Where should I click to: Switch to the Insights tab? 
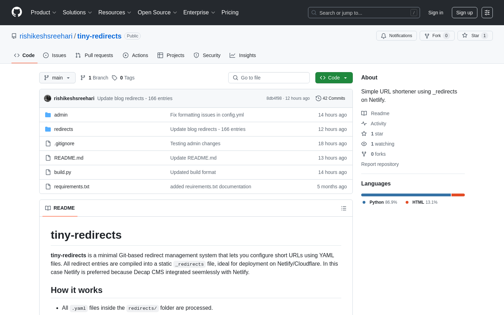[243, 55]
